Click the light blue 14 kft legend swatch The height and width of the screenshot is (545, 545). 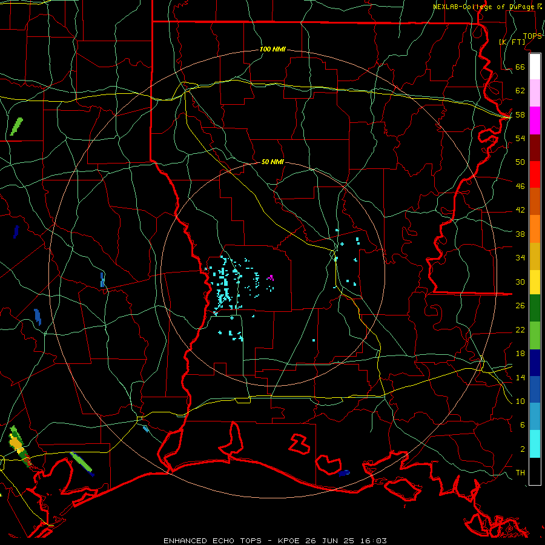[x=535, y=417]
